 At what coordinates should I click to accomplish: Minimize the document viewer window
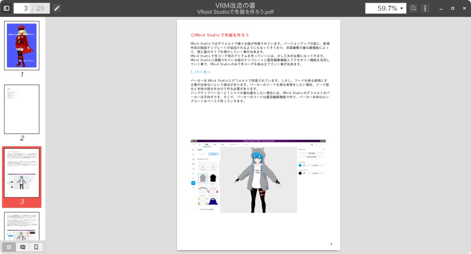coord(441,8)
